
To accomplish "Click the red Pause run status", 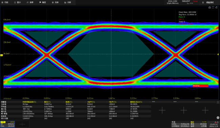I will pos(195,1).
